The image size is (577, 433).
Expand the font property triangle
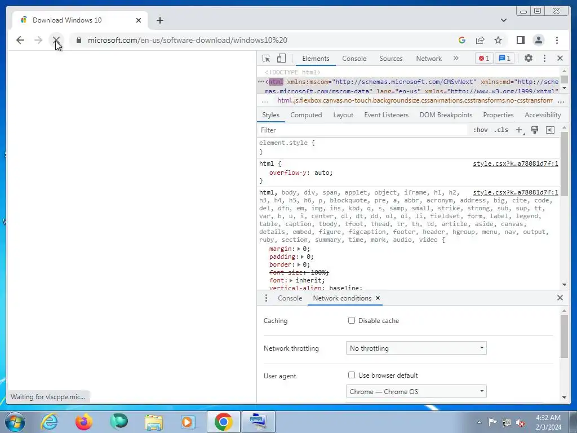[x=291, y=280]
